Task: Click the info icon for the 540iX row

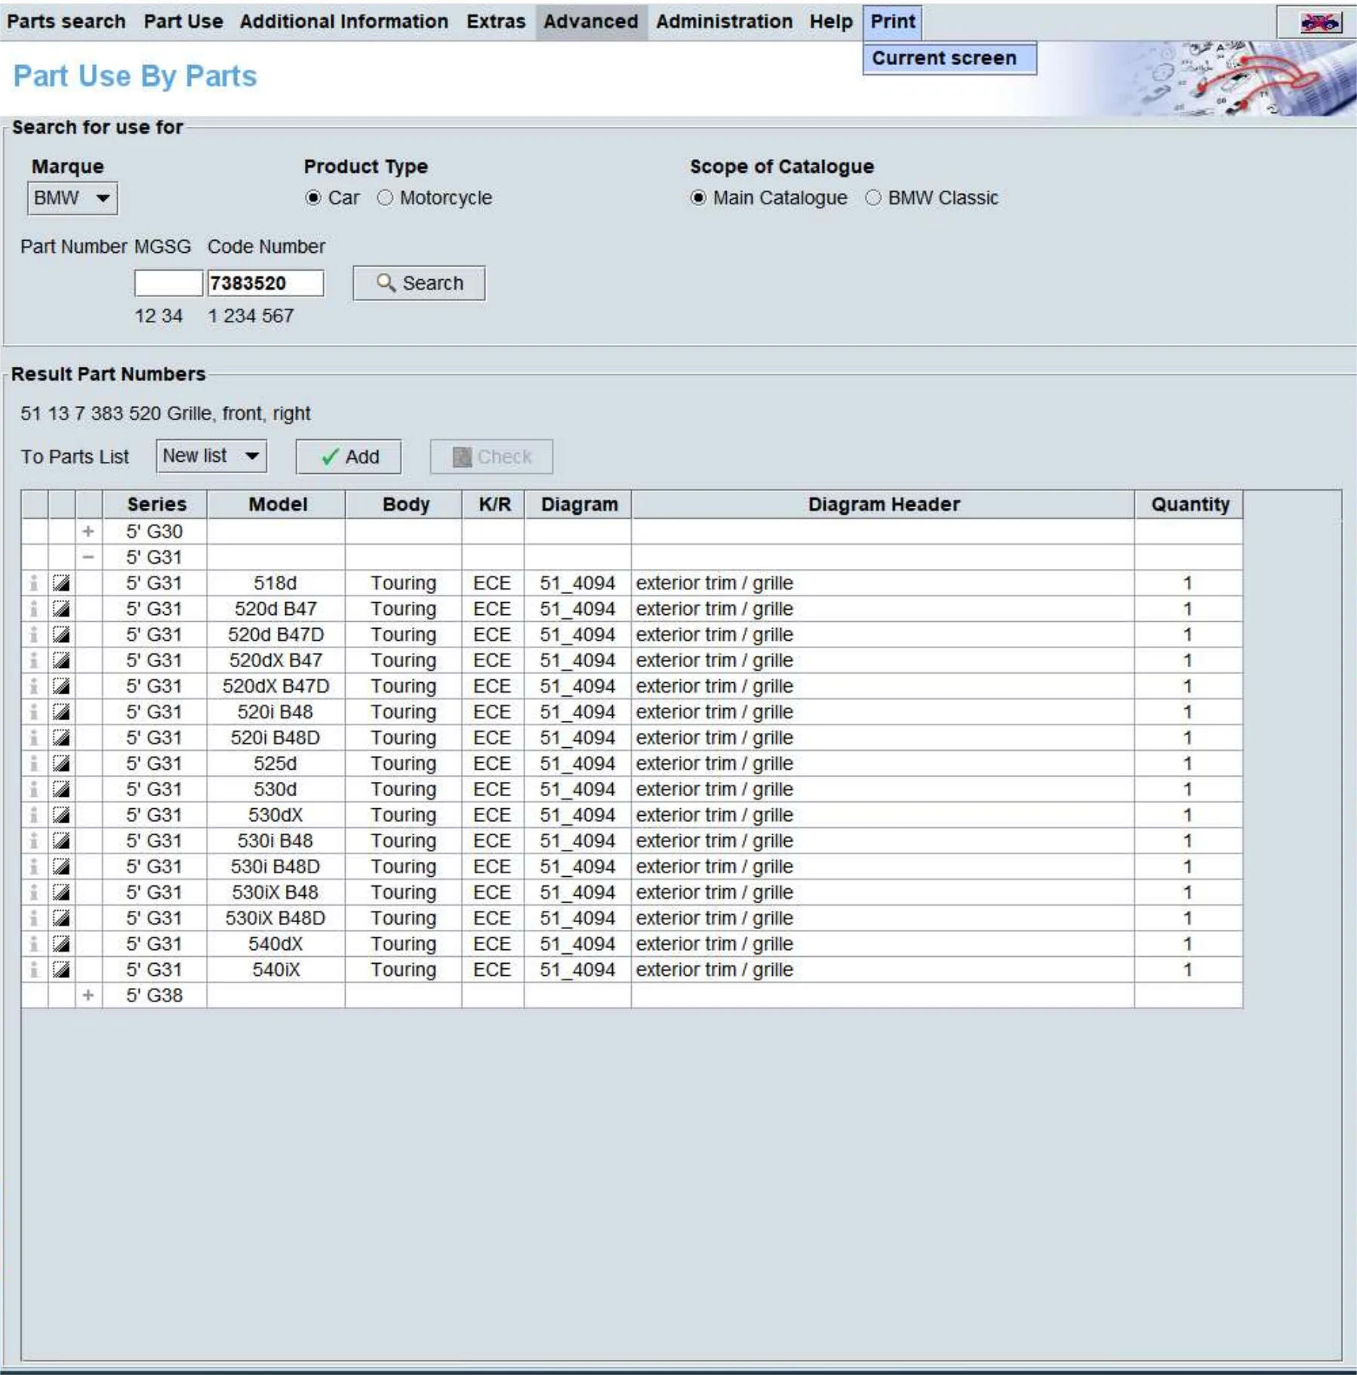Action: 34,970
